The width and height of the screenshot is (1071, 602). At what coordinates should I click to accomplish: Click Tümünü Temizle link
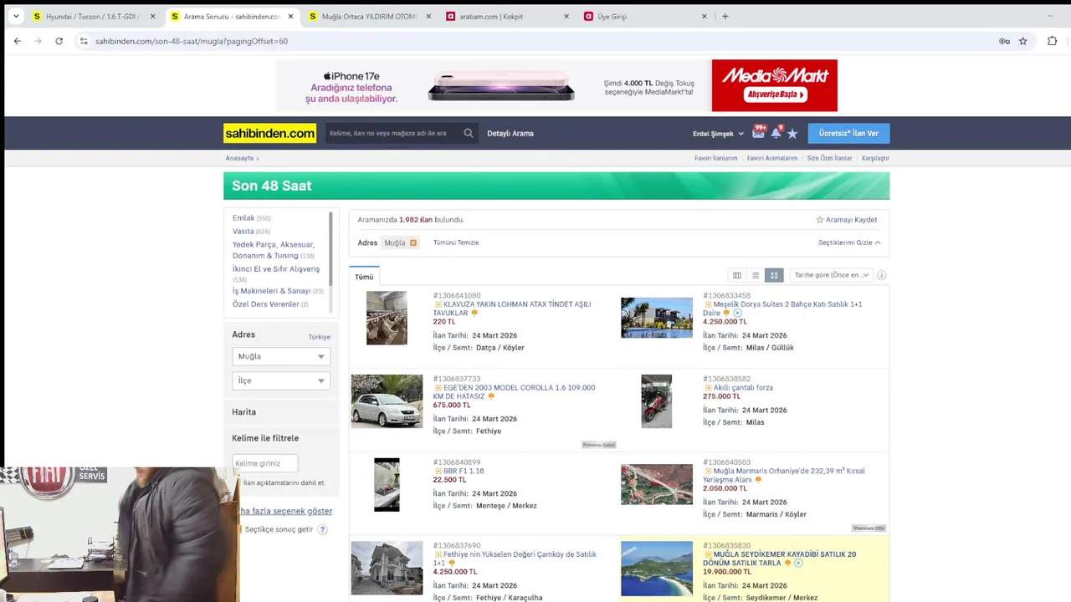pos(456,242)
